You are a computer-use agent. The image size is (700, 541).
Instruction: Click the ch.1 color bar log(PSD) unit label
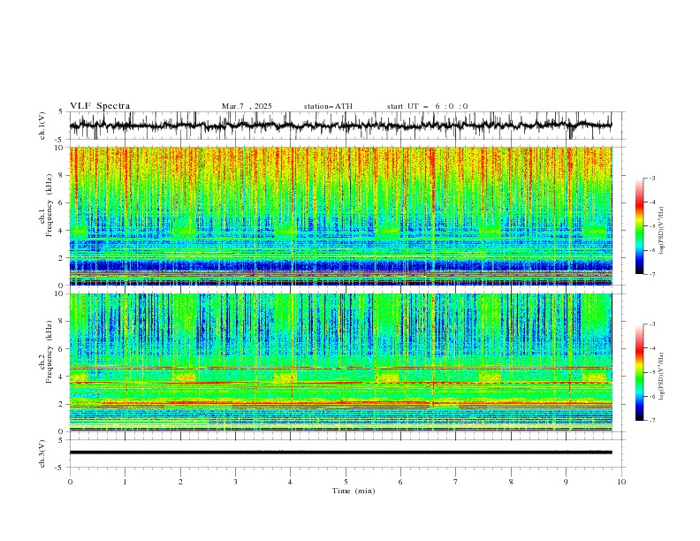(x=662, y=231)
